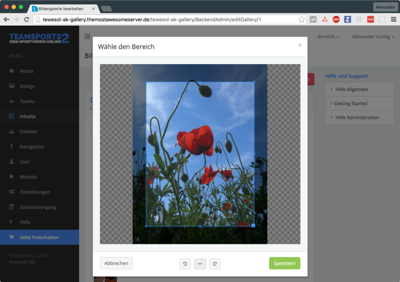Expand the Module submenu chevron
The image size is (400, 282).
tap(69, 177)
